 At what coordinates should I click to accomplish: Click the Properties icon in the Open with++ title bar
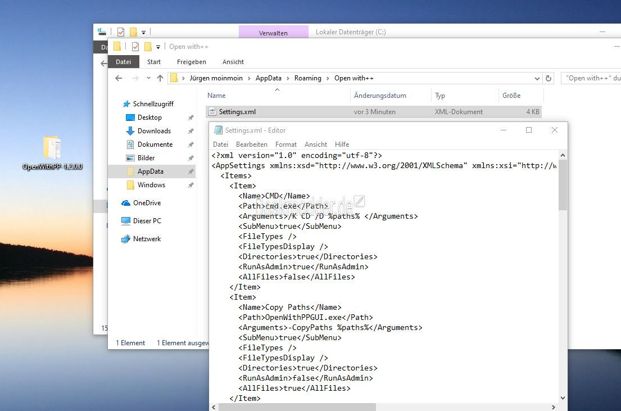pyautogui.click(x=135, y=47)
